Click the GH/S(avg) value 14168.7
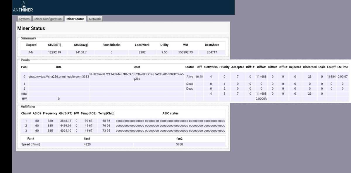This screenshot has height=173, width=351. (80, 52)
